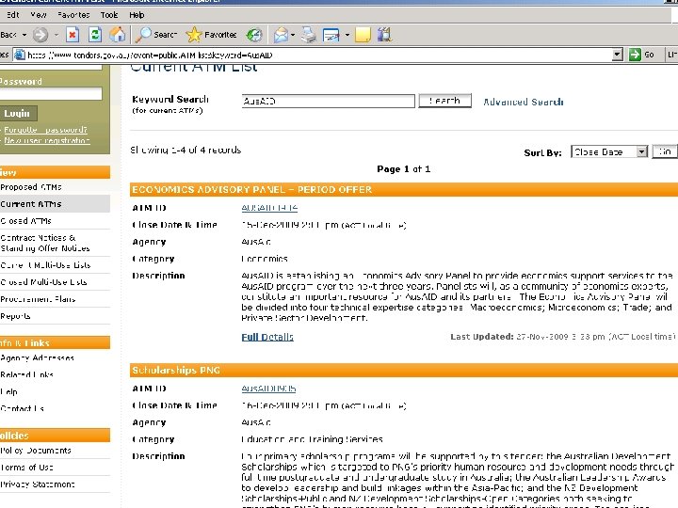Open Help link in sidebar
Viewport: 678px width, 508px height.
tap(9, 391)
